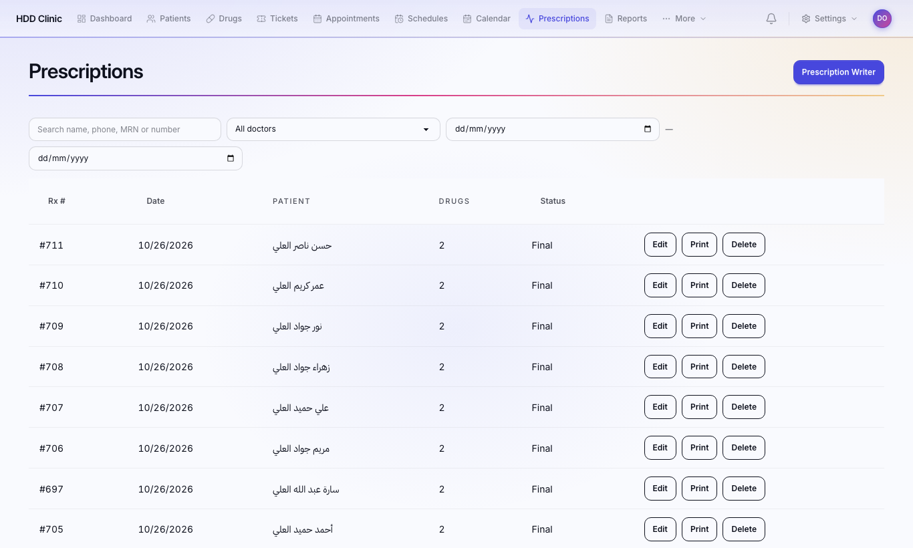Viewport: 913px width, 548px height.
Task: Open the Patients page
Action: [168, 19]
